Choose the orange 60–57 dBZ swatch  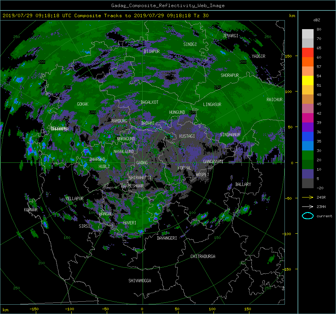[308, 62]
